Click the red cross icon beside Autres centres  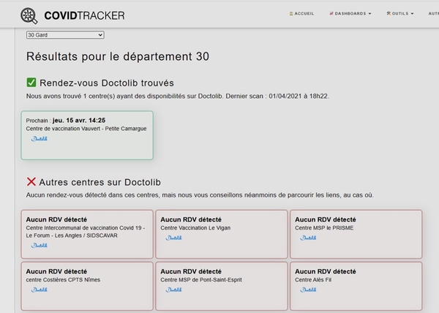click(31, 181)
